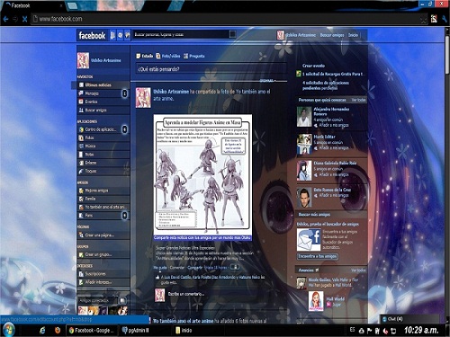Open chat options button beside Amigos conectados

pos(122,300)
